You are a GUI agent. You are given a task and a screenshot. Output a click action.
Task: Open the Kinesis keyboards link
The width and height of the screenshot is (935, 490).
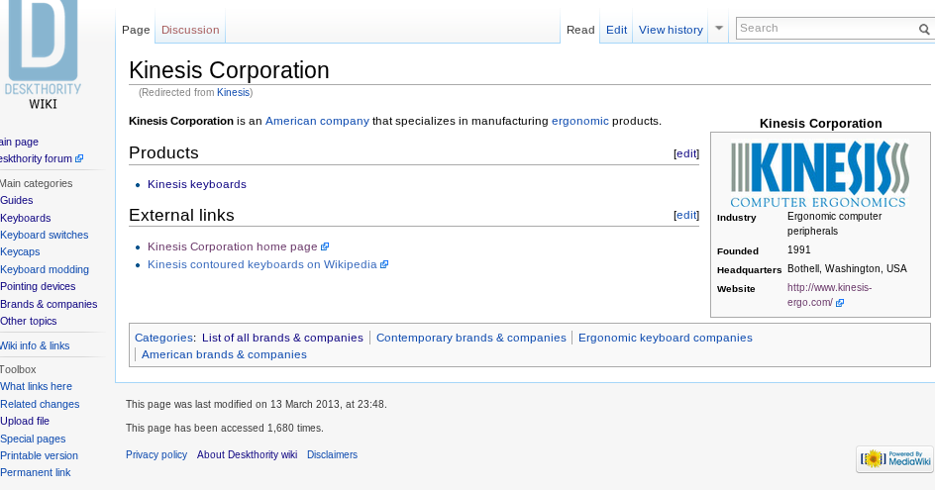[x=196, y=184]
